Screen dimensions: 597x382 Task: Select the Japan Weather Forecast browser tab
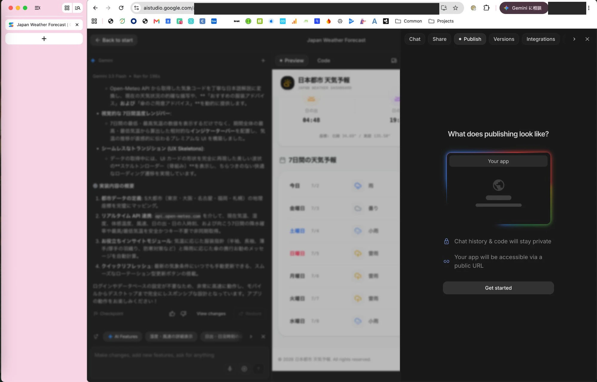pos(44,25)
